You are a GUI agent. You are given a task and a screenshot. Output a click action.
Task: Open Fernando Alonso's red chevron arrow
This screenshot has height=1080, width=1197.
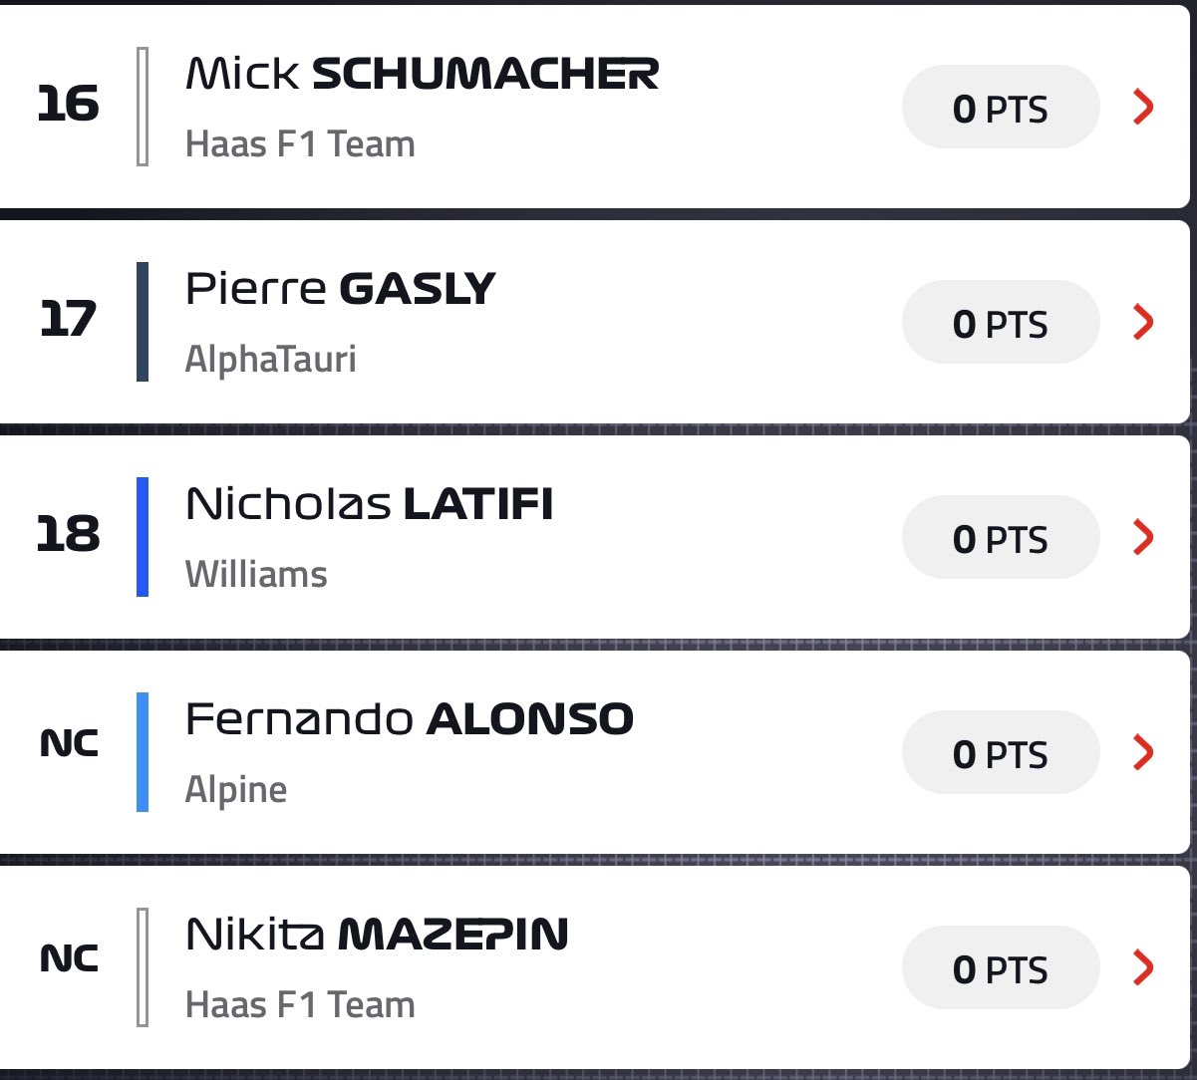pyautogui.click(x=1144, y=752)
